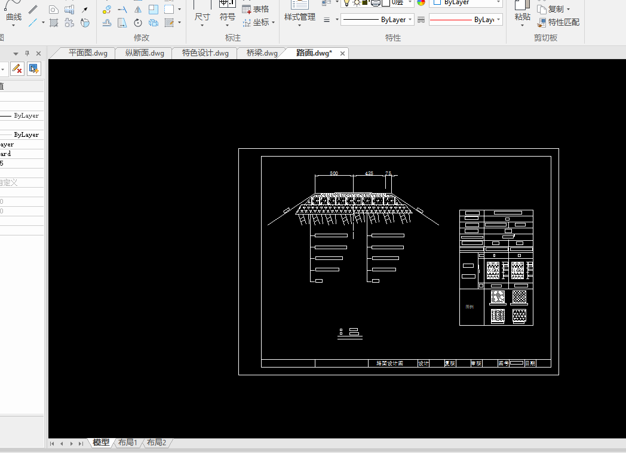Image resolution: width=626 pixels, height=453 pixels.
Task: Open the color wheel picker
Action: click(x=421, y=3)
